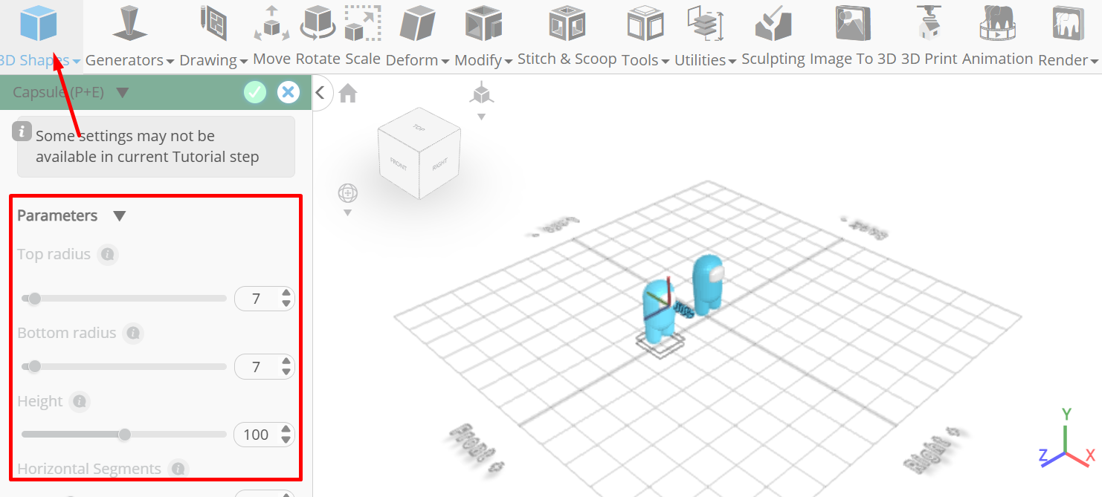Open the Render dropdown menu
The width and height of the screenshot is (1102, 497).
(x=1094, y=61)
